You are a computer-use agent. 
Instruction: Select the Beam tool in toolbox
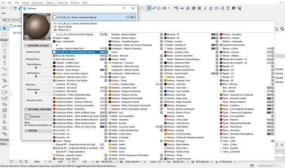coord(5,69)
